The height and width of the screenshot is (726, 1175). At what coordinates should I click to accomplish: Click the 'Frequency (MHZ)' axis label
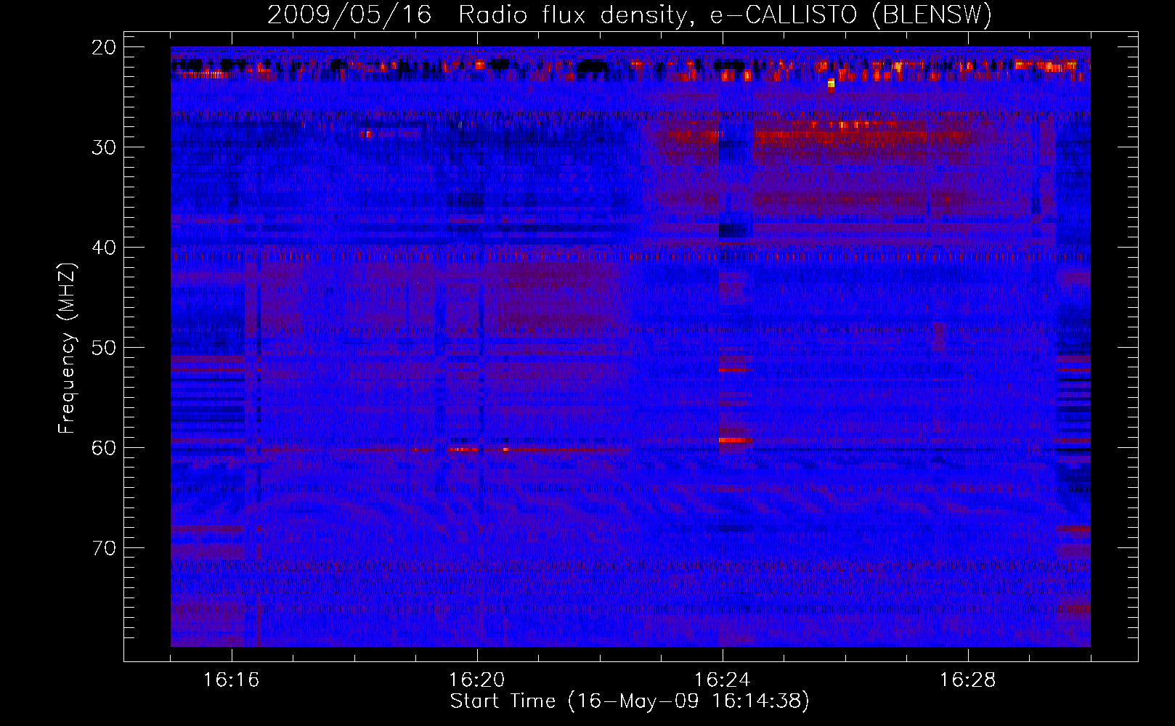pyautogui.click(x=67, y=348)
